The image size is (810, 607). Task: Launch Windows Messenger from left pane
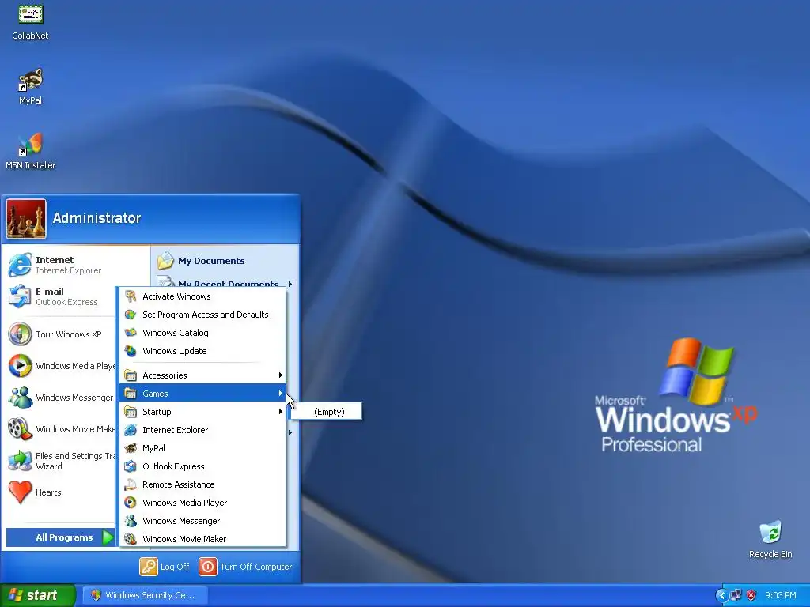point(59,398)
